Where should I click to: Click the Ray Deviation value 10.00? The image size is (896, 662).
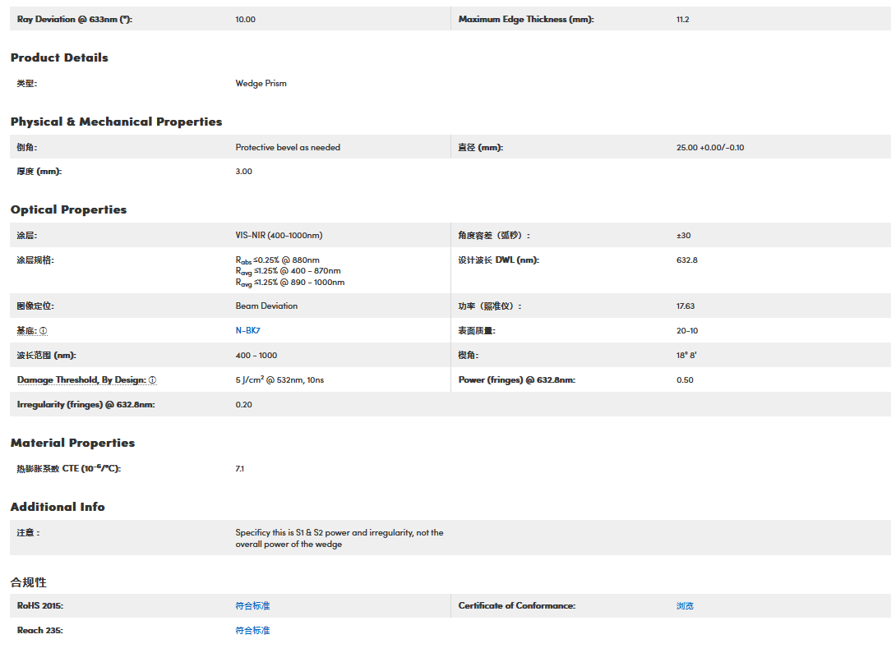[245, 19]
